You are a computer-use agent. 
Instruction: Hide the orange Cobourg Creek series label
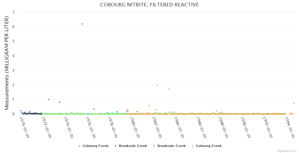tap(209, 146)
